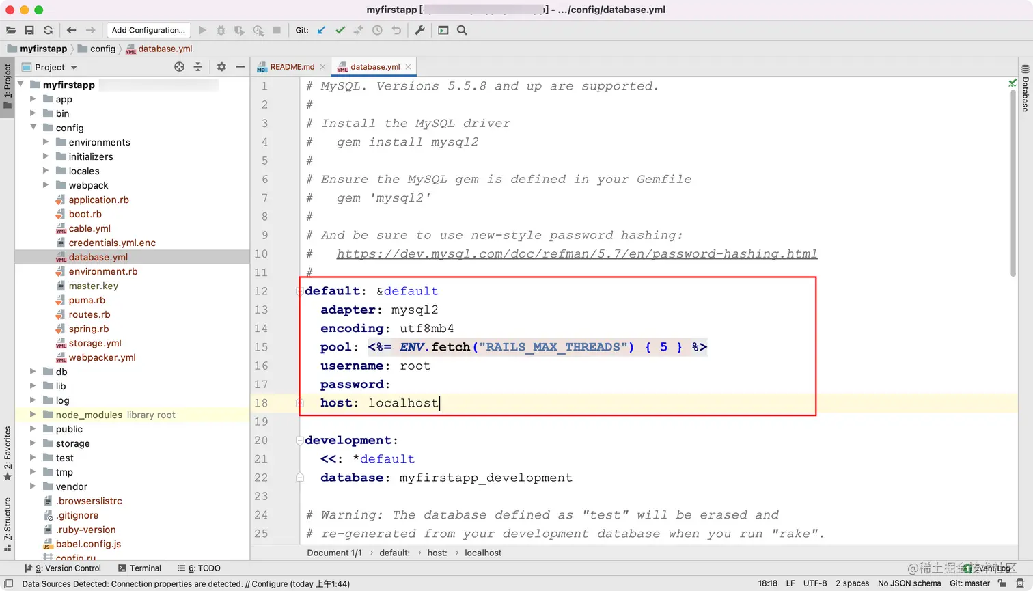Toggle the Z: Structure side panel
The height and width of the screenshot is (591, 1033).
[x=8, y=524]
